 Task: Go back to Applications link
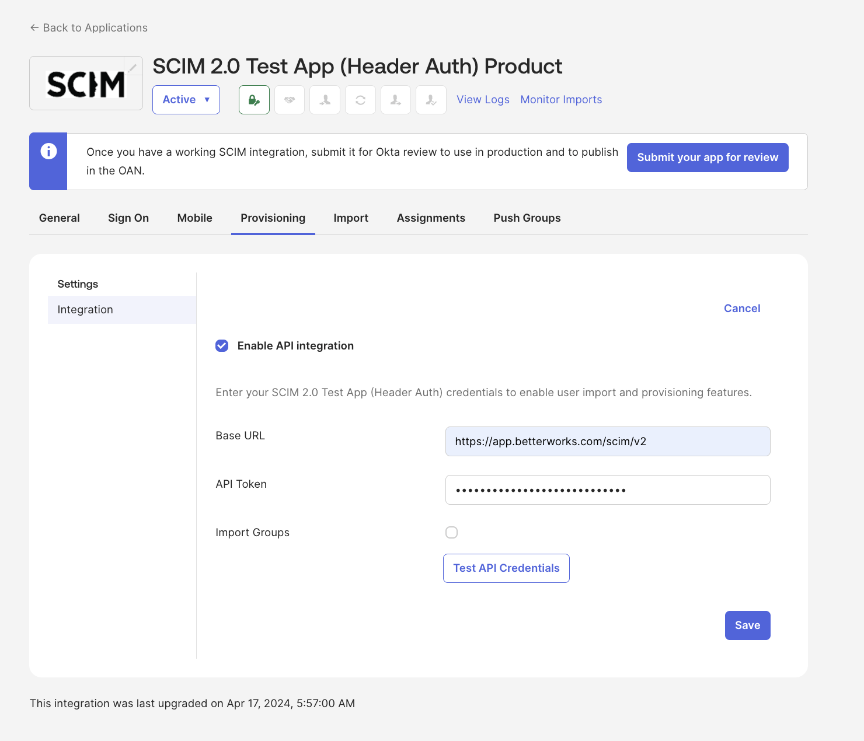(89, 27)
